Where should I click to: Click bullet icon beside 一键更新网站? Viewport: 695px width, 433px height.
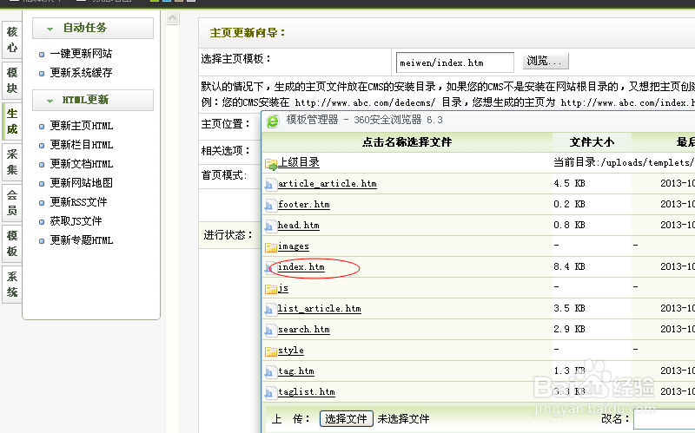pyautogui.click(x=42, y=55)
